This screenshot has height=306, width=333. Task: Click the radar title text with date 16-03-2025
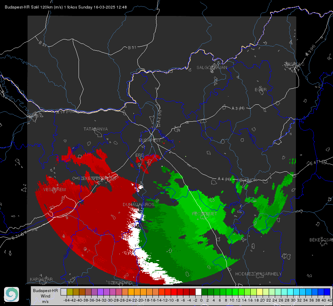tap(66, 7)
